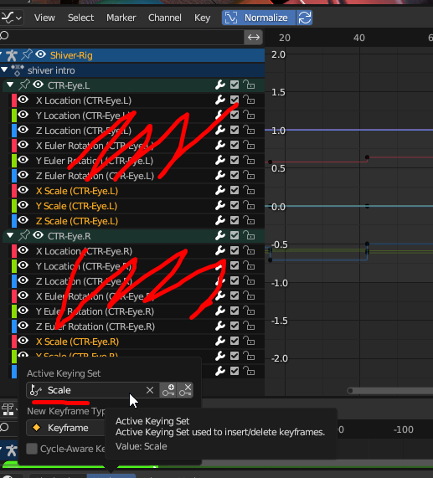Screen dimensions: 433x478
Task: Pin the CTR-Eye.L group
Action: pos(24,85)
